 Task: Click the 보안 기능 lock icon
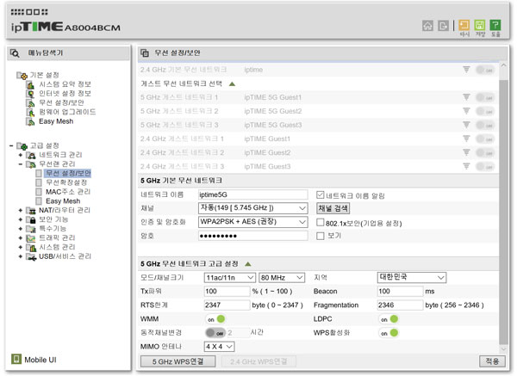click(x=31, y=219)
